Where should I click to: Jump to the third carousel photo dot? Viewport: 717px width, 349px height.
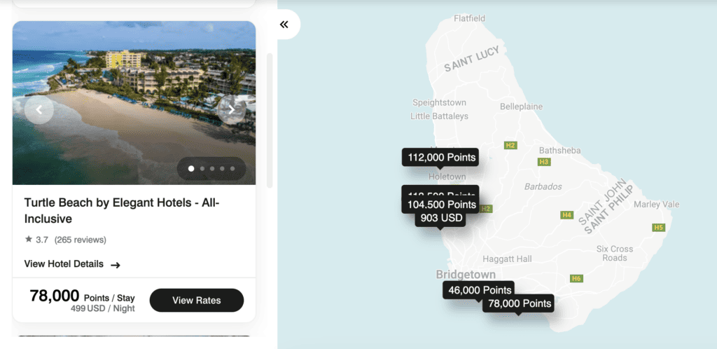tap(212, 168)
